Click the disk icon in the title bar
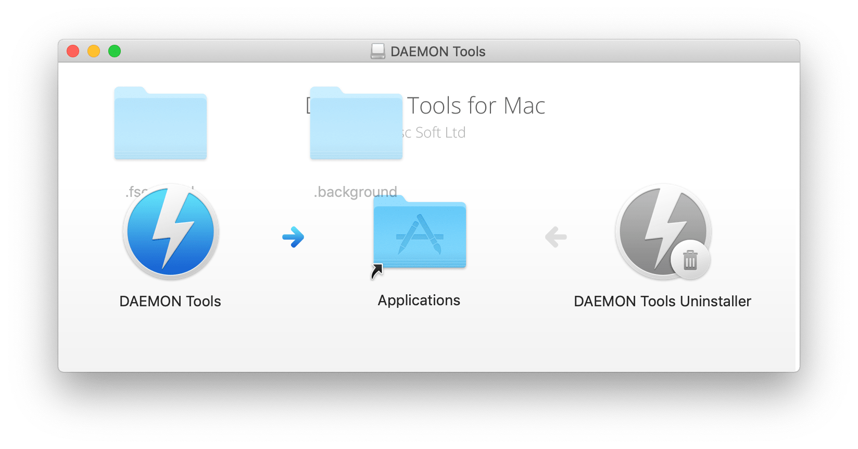The width and height of the screenshot is (858, 449). click(x=378, y=51)
